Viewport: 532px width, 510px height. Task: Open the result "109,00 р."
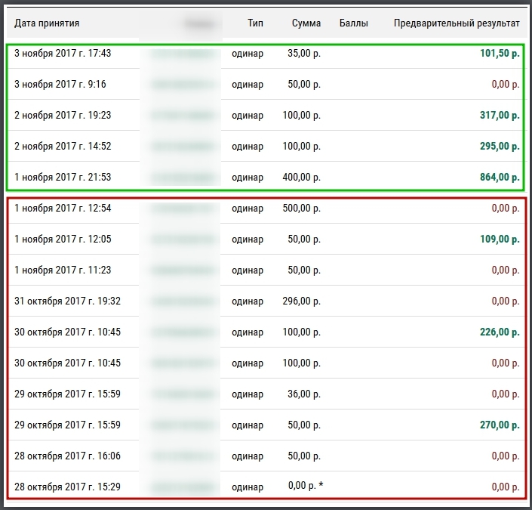[500, 239]
